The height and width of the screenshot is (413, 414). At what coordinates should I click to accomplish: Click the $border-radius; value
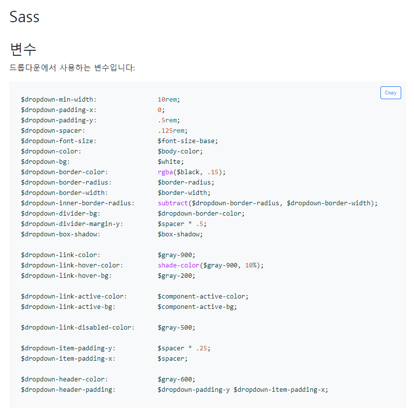coord(186,183)
